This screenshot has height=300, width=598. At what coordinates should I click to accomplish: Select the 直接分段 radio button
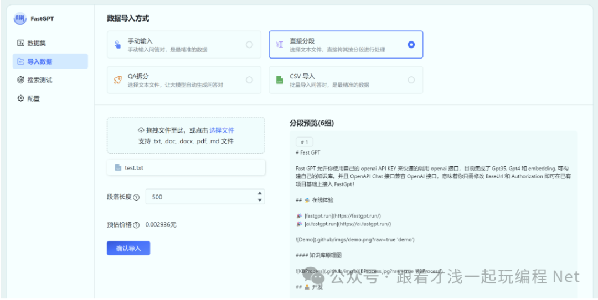(411, 45)
